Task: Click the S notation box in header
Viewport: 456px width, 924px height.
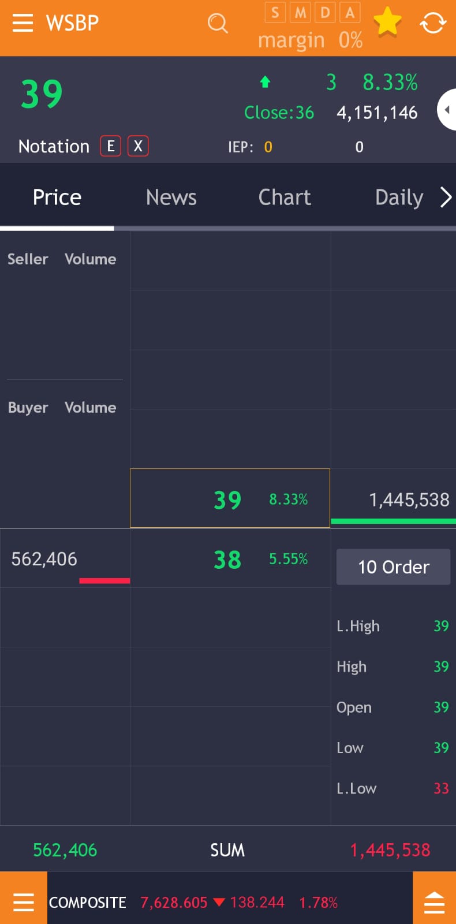Action: (275, 12)
